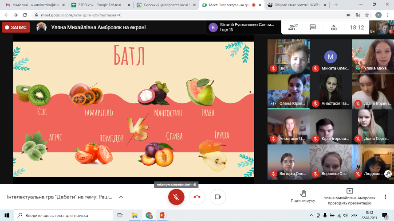Switch to the WWF Обирай стале життя tab
This screenshot has height=221, width=394.
pos(296,5)
